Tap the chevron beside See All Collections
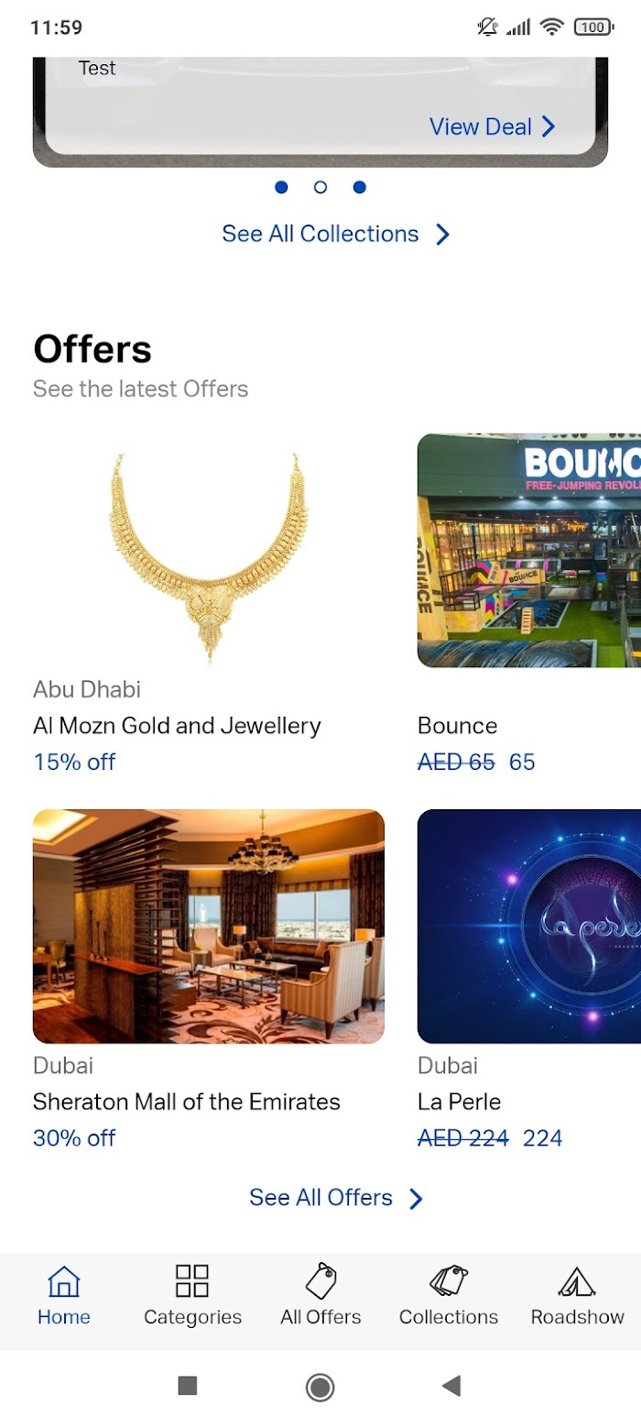Viewport: 641px width, 1426px height. click(443, 235)
